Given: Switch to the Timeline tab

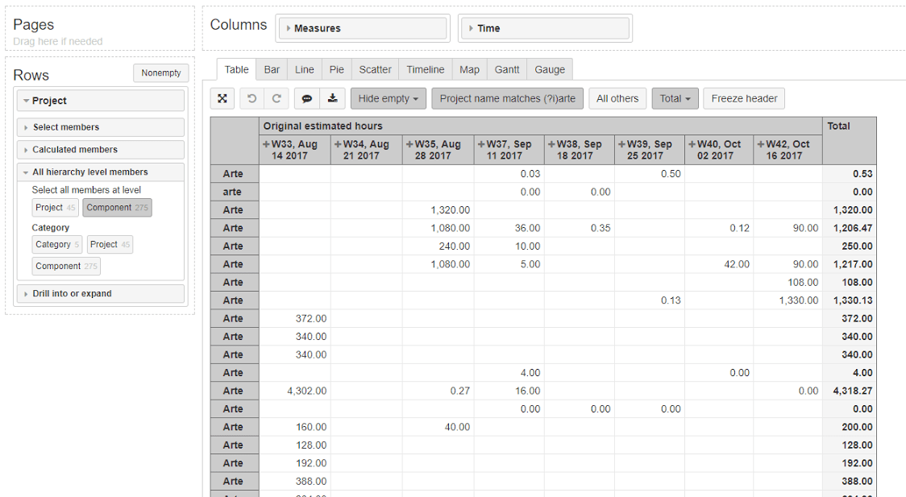Looking at the screenshot, I should (425, 70).
